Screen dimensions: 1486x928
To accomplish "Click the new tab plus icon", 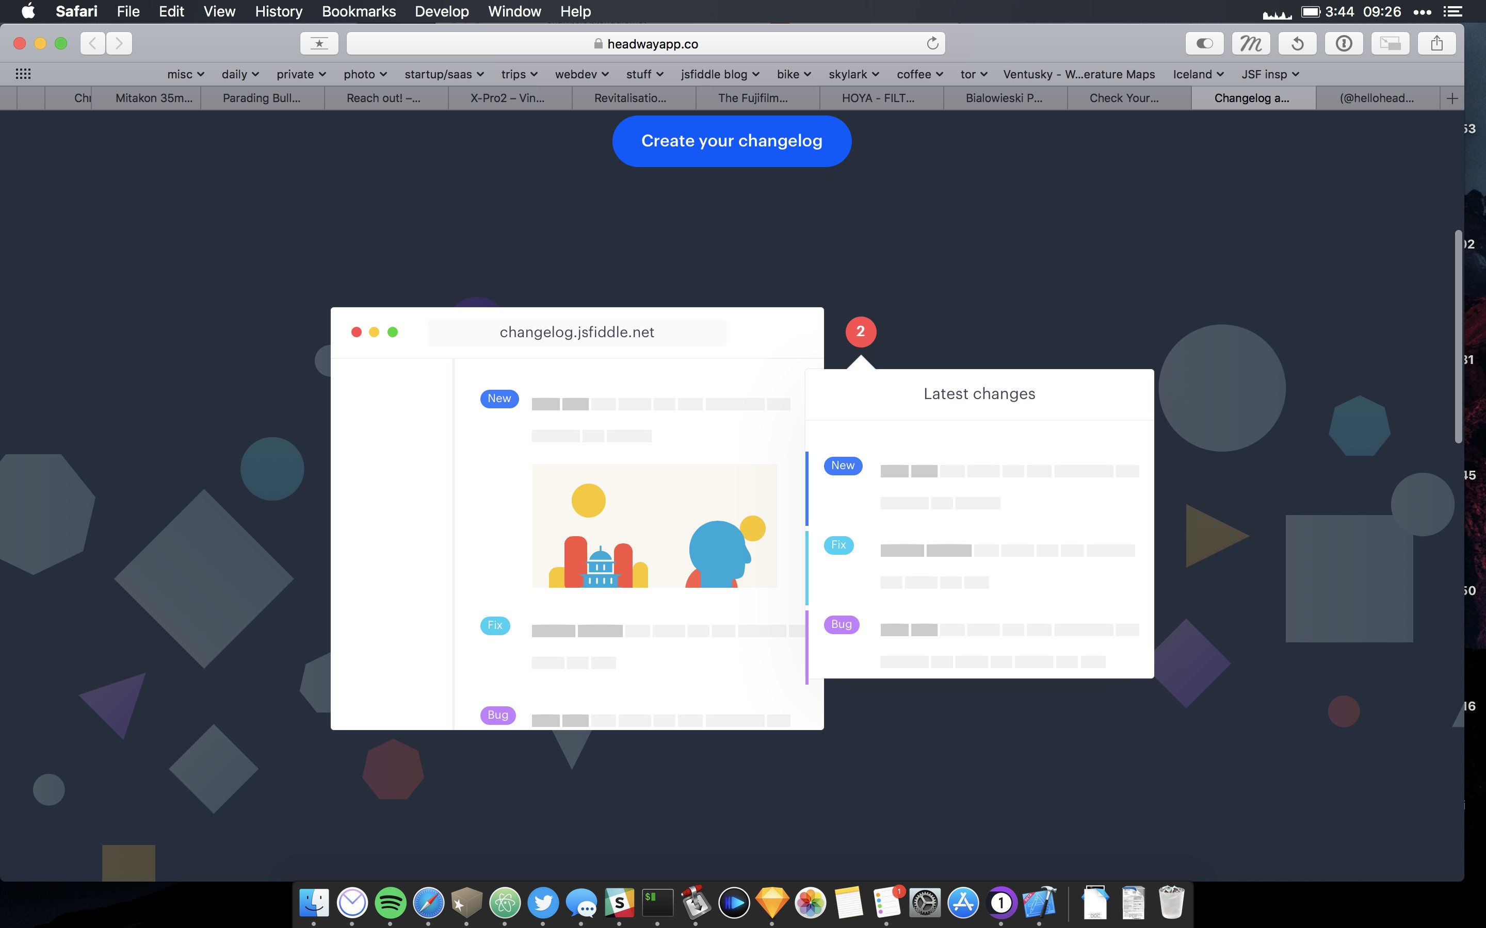I will (1451, 98).
